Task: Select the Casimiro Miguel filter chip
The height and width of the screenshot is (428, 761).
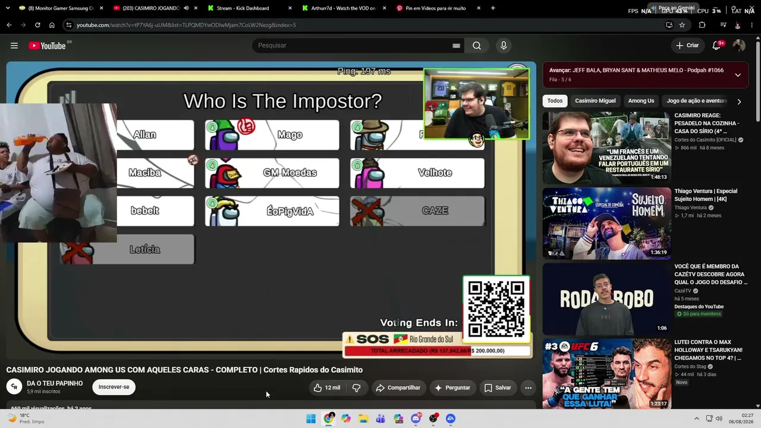Action: click(x=595, y=101)
